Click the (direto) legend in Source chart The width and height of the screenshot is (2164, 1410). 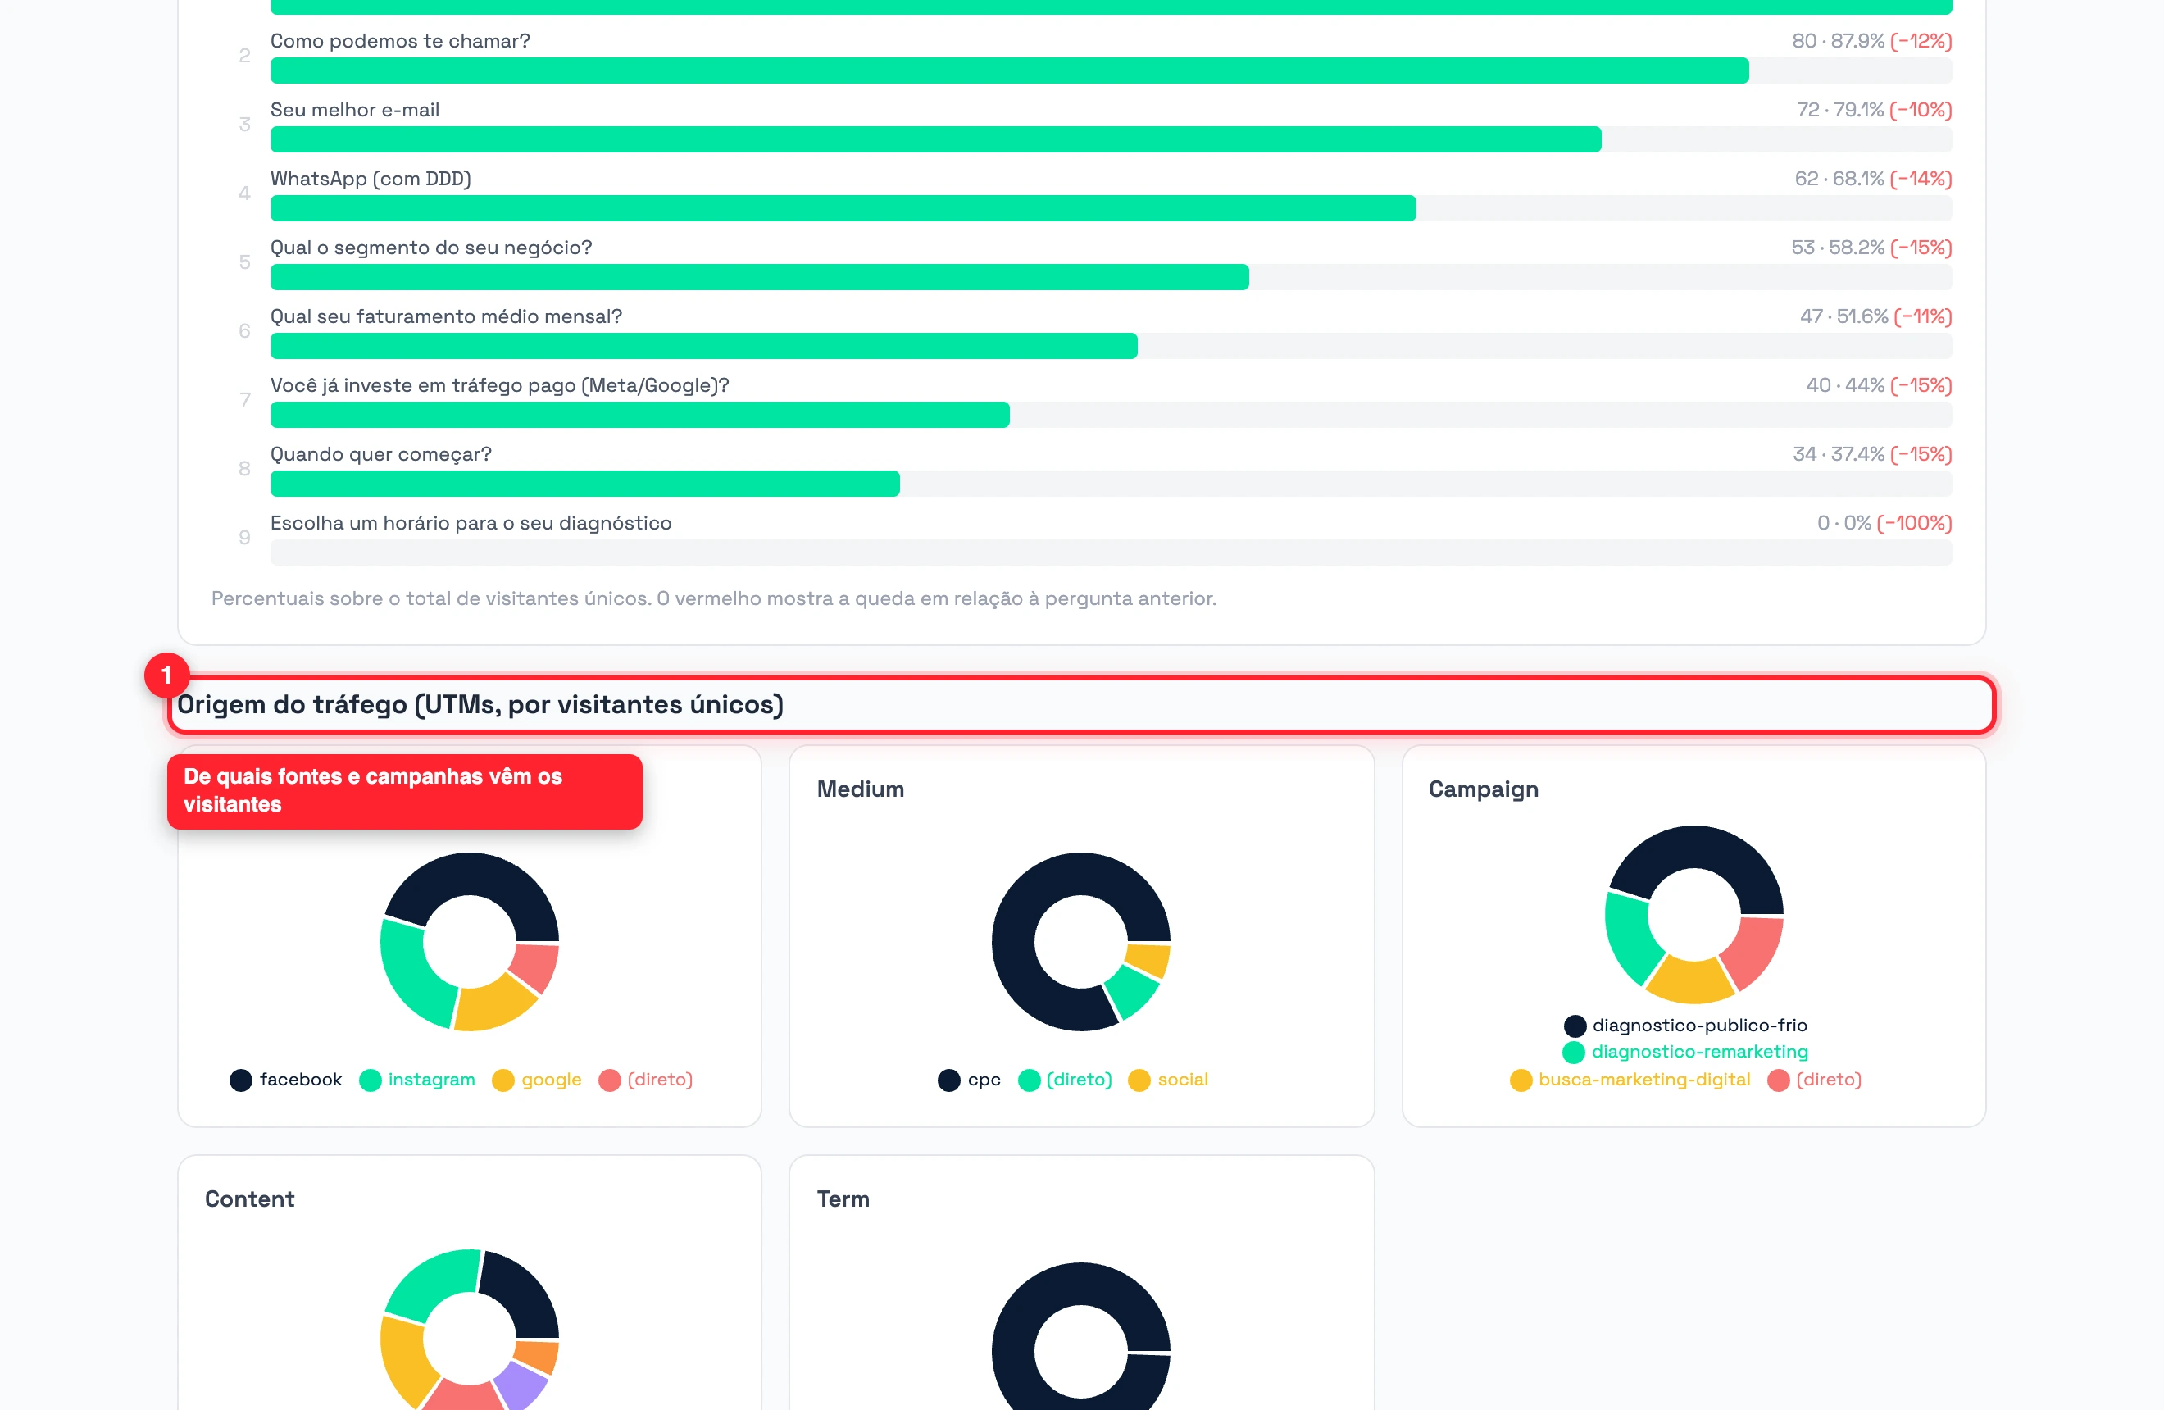coord(646,1080)
